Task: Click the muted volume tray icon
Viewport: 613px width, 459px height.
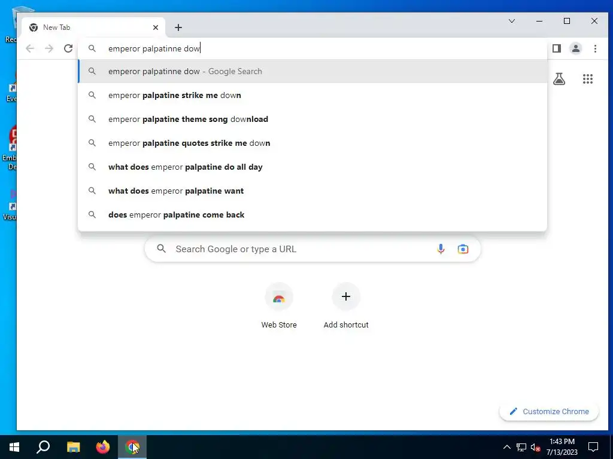Action: click(536, 447)
